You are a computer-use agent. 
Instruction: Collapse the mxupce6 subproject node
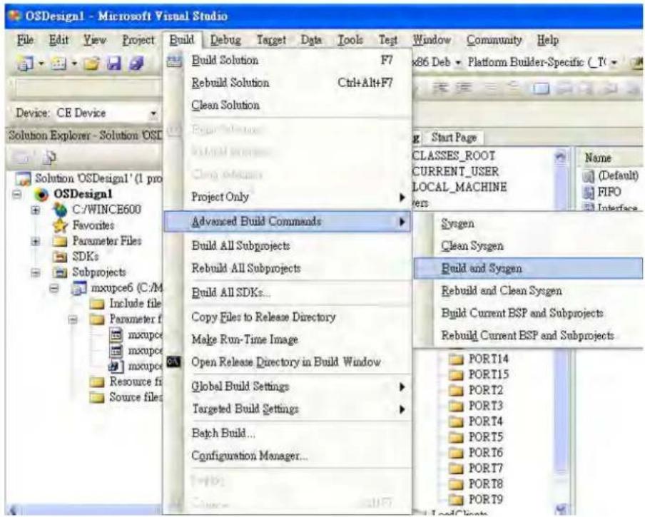point(54,289)
